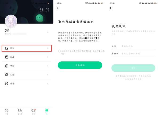This screenshot has width=160, height=115.
Task: Expand the profile info row chevron
Action: pos(47,32)
